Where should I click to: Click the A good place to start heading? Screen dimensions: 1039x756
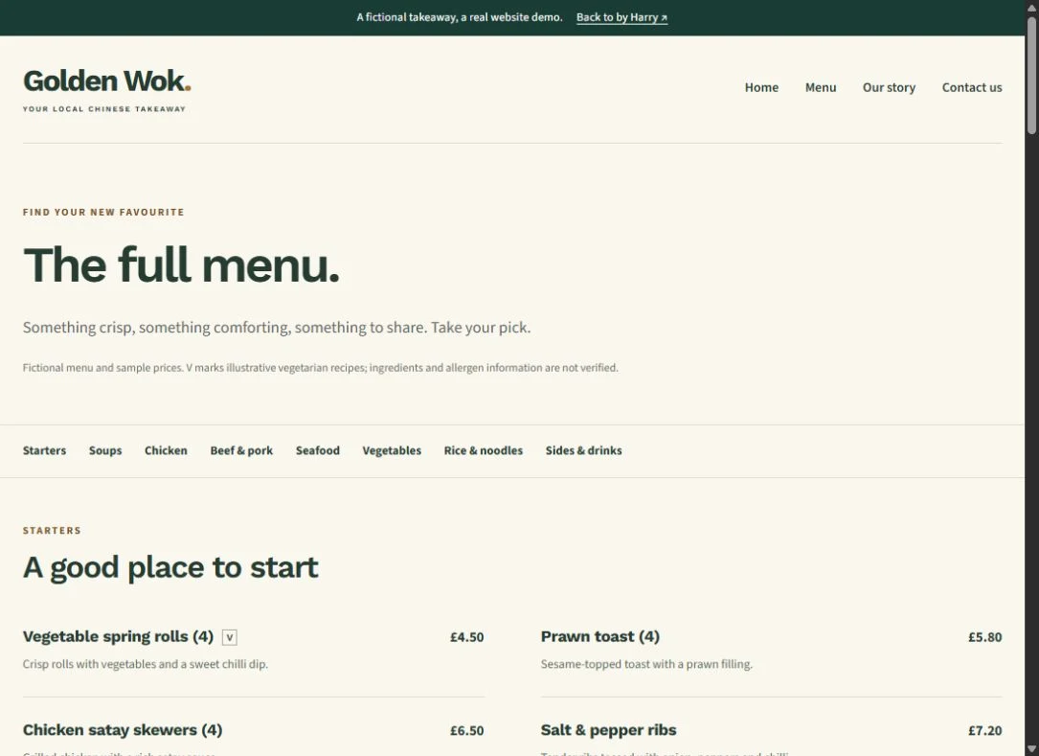[x=170, y=567]
